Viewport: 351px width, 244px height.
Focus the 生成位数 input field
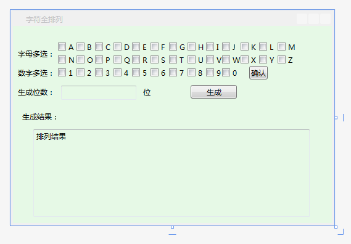(99, 92)
